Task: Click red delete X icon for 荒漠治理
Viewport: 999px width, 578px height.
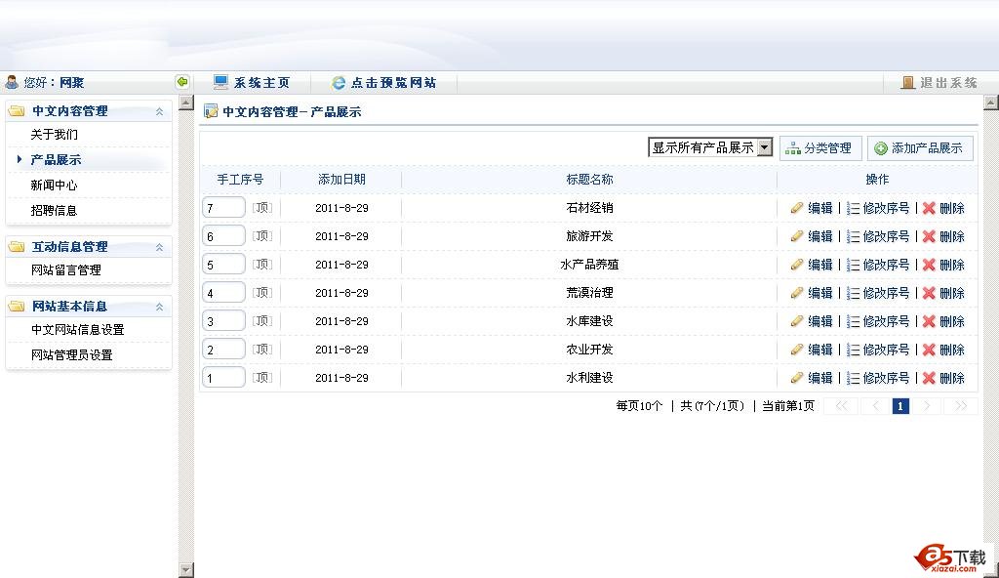Action: coord(929,293)
